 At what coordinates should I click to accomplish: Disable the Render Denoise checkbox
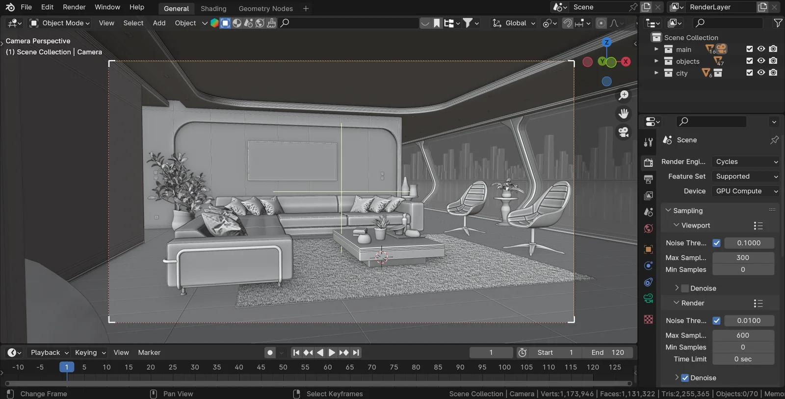click(x=685, y=378)
